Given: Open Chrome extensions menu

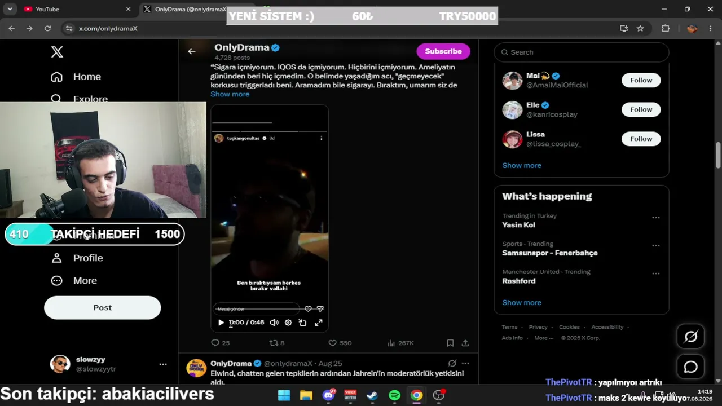Looking at the screenshot, I should tap(666, 28).
